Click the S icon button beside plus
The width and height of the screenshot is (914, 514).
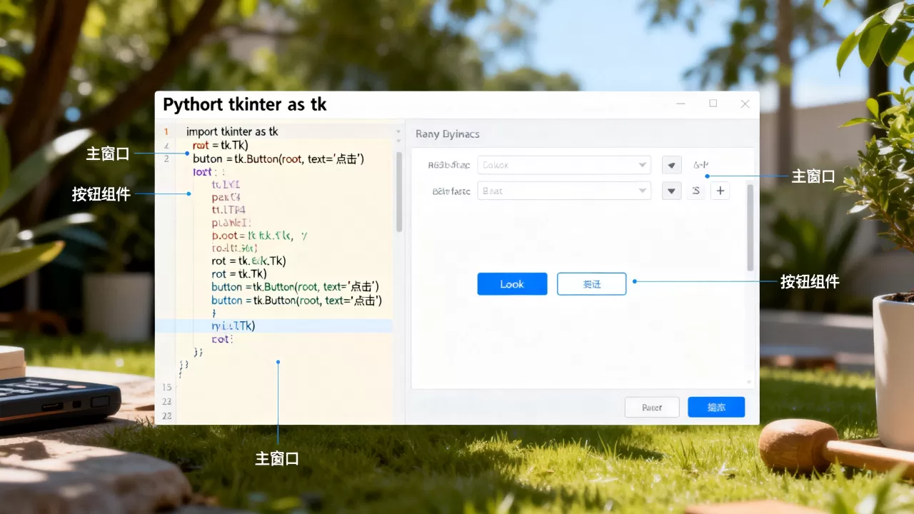tap(695, 191)
